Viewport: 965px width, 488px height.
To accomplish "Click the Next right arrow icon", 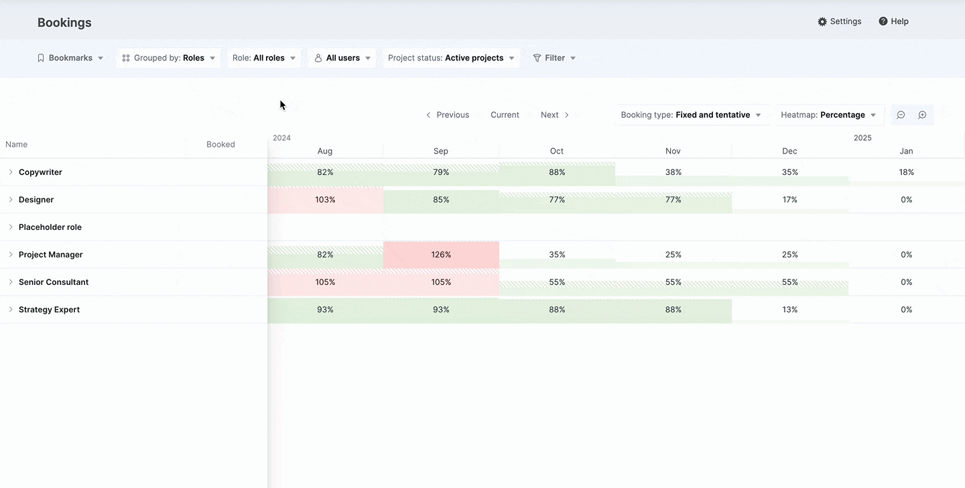I will [x=566, y=115].
